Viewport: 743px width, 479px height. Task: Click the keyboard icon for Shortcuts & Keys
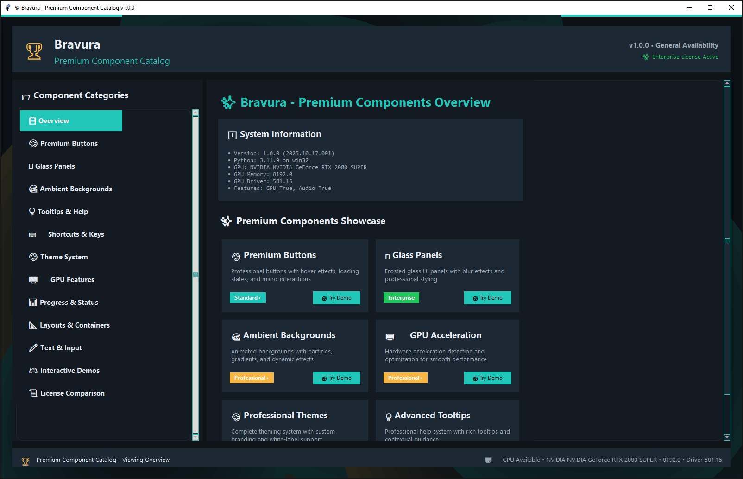point(33,234)
